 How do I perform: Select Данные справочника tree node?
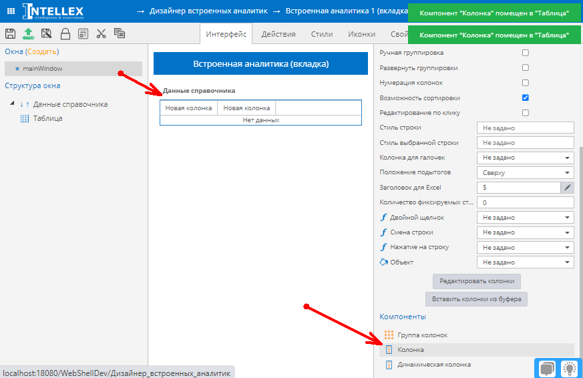tap(70, 104)
